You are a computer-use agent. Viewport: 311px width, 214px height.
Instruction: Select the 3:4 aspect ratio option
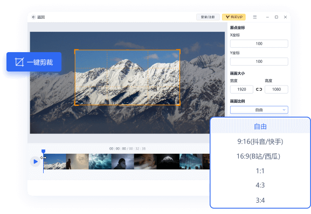click(260, 201)
